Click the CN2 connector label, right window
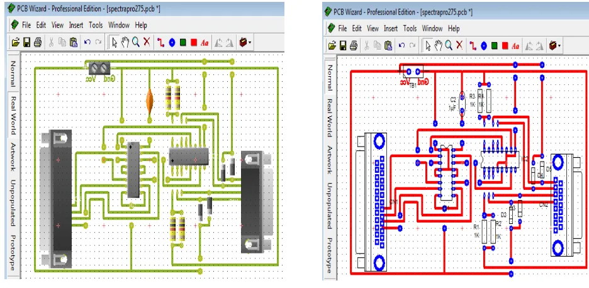 [x=544, y=205]
